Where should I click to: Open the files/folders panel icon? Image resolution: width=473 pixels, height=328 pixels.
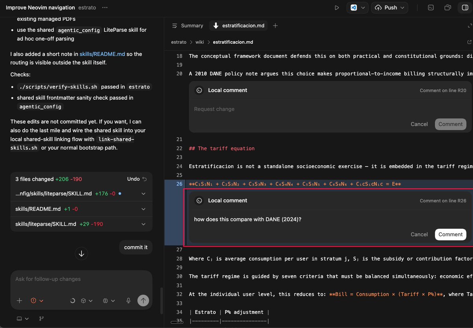pyautogui.click(x=447, y=7)
